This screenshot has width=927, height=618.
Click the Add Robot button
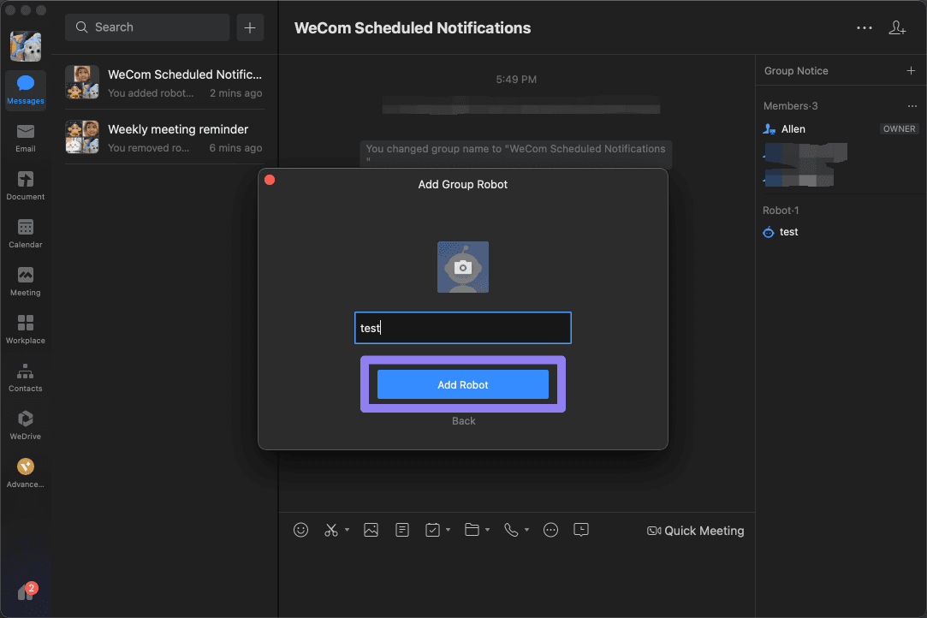(463, 385)
